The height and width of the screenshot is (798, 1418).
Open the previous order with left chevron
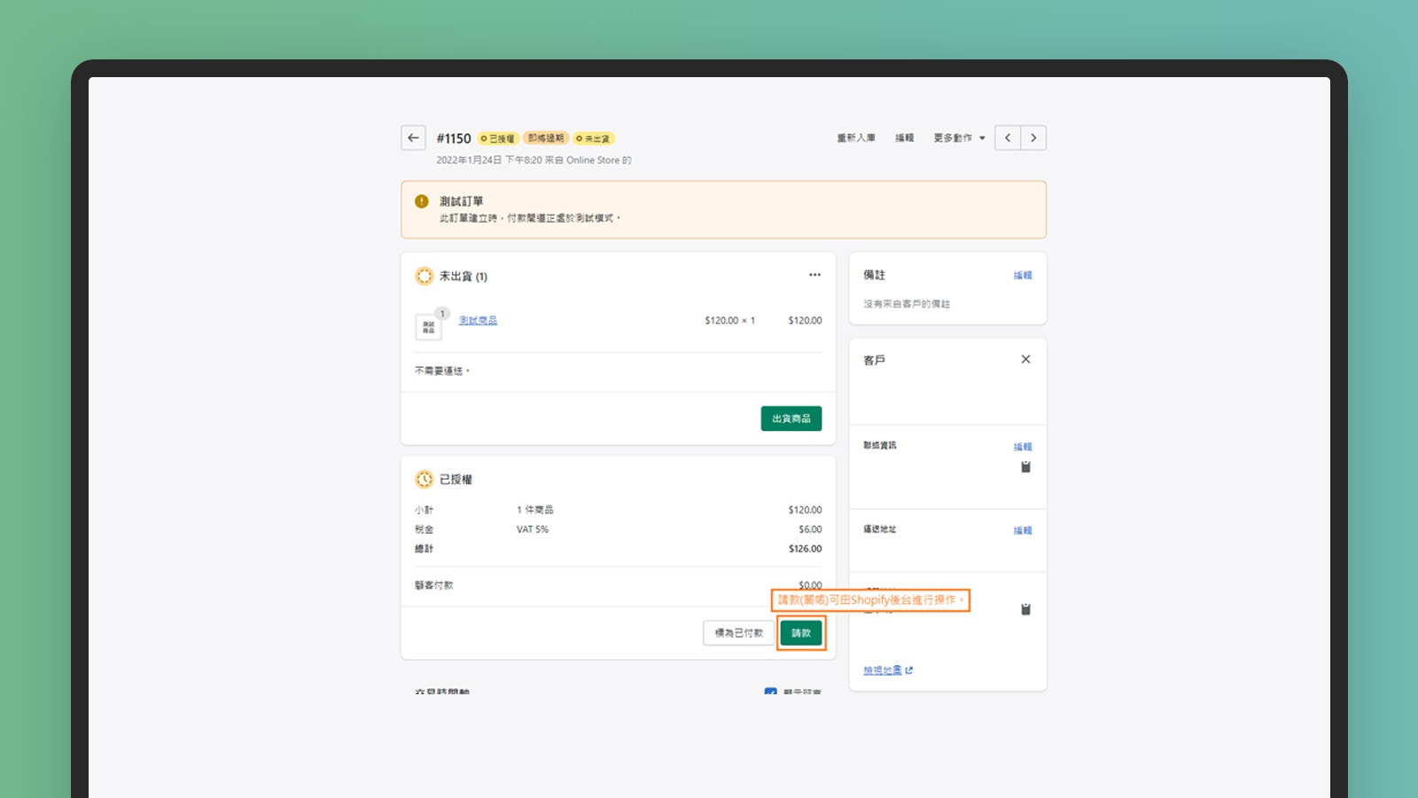tap(1008, 138)
